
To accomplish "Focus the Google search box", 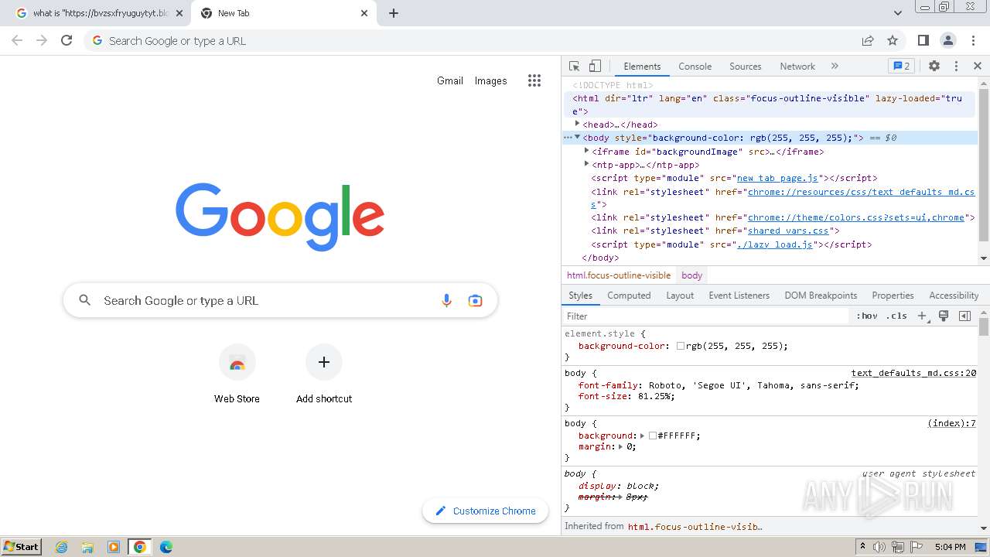I will point(280,300).
